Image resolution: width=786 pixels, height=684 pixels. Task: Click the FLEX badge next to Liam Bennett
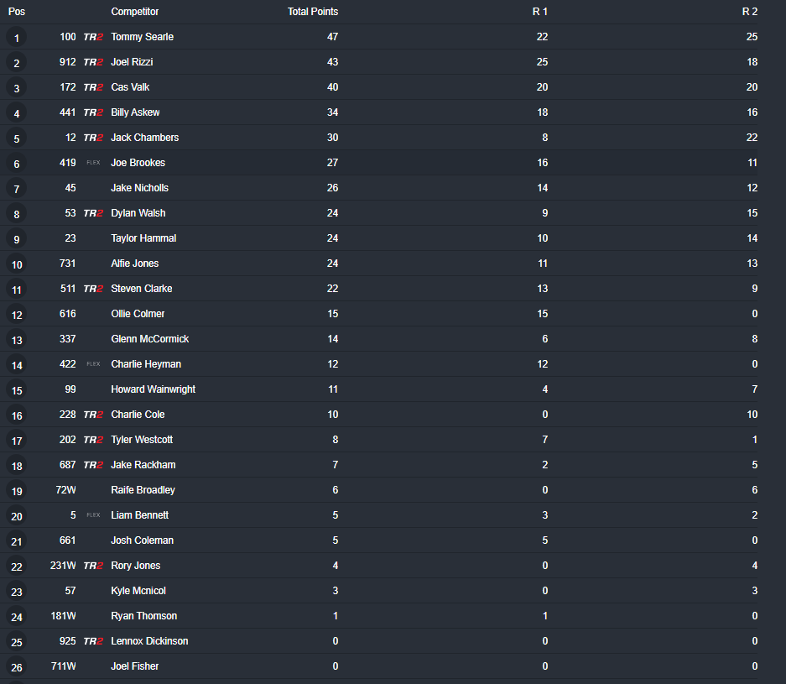click(93, 515)
